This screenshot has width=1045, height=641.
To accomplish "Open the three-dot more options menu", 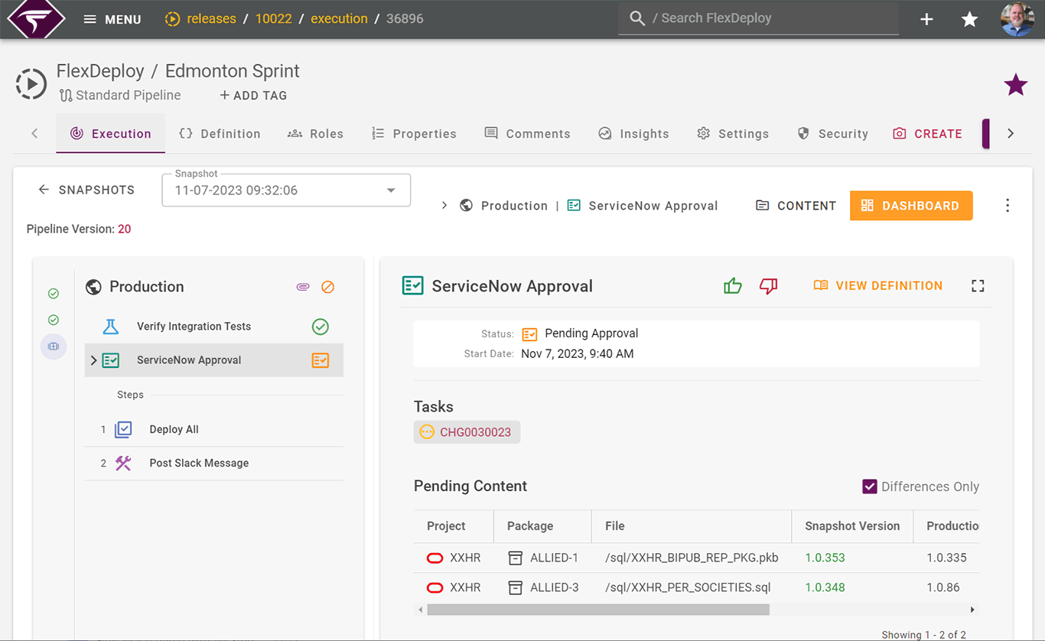I will click(x=1008, y=205).
